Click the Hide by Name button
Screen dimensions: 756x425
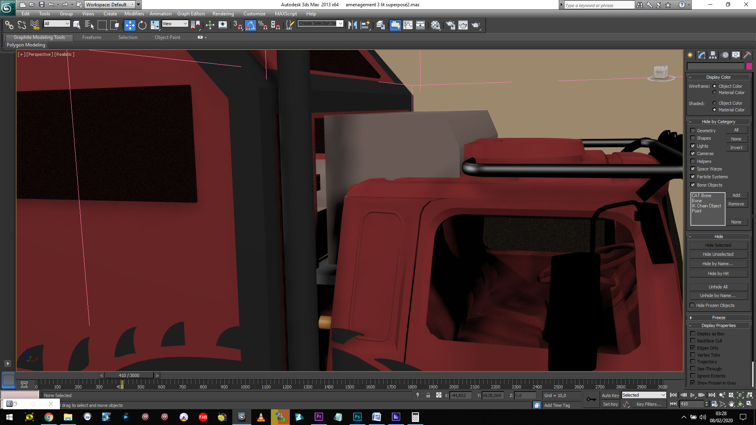pyautogui.click(x=718, y=264)
